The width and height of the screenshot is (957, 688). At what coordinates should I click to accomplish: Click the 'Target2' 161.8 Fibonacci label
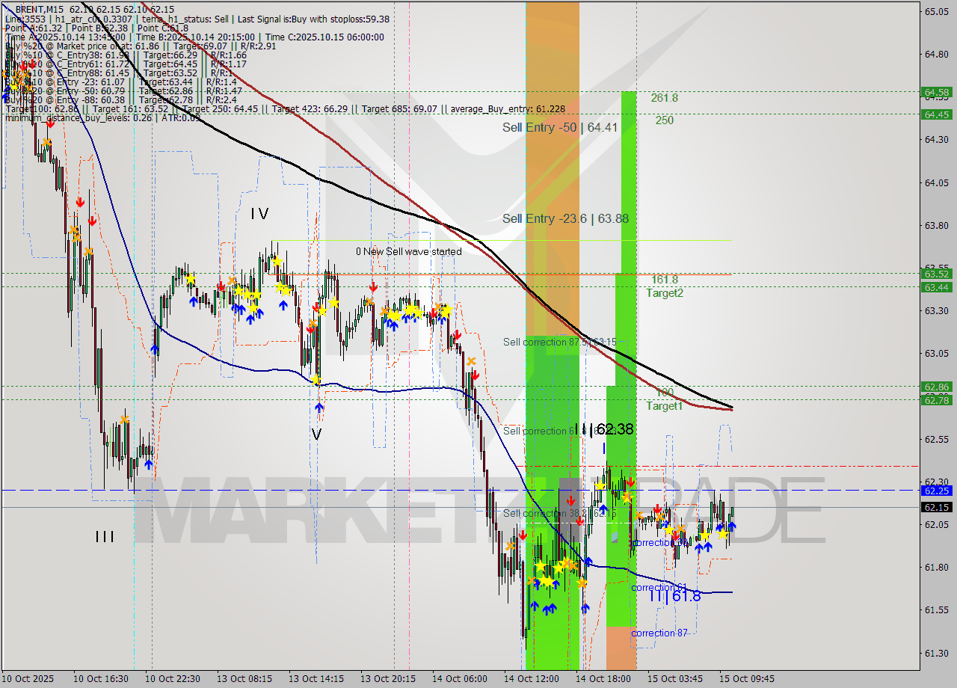pyautogui.click(x=665, y=293)
